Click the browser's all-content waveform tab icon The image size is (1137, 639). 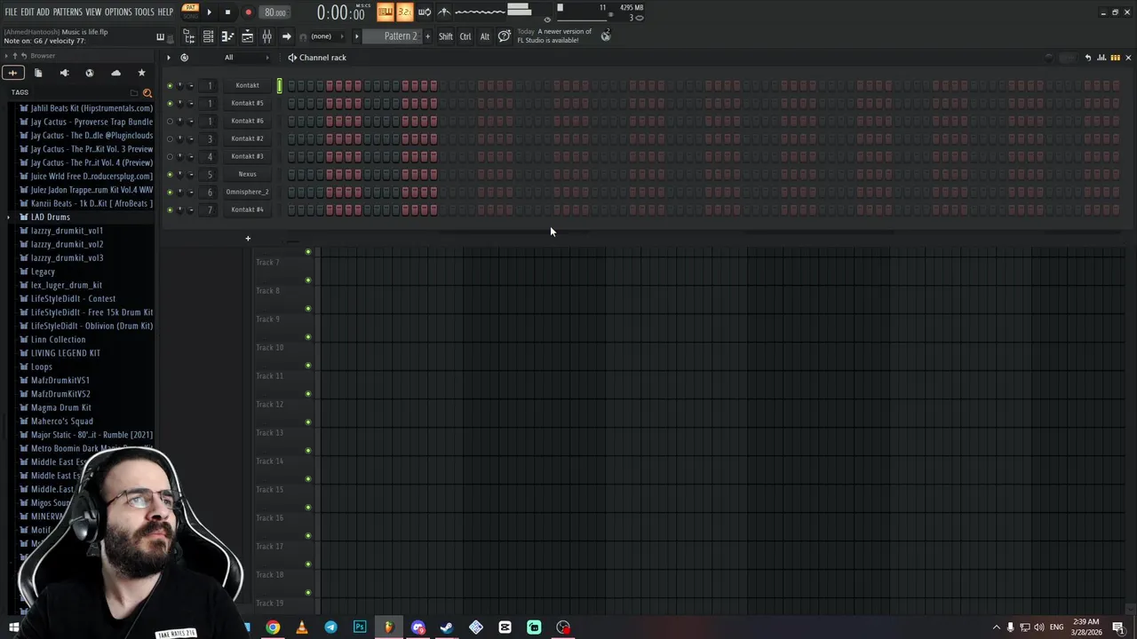coord(12,73)
